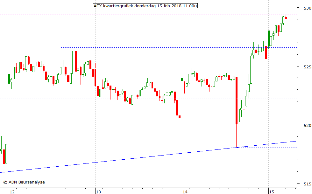Viewport: 312px width, 194px height.
Task: Click the date label 14
Action: click(x=185, y=192)
